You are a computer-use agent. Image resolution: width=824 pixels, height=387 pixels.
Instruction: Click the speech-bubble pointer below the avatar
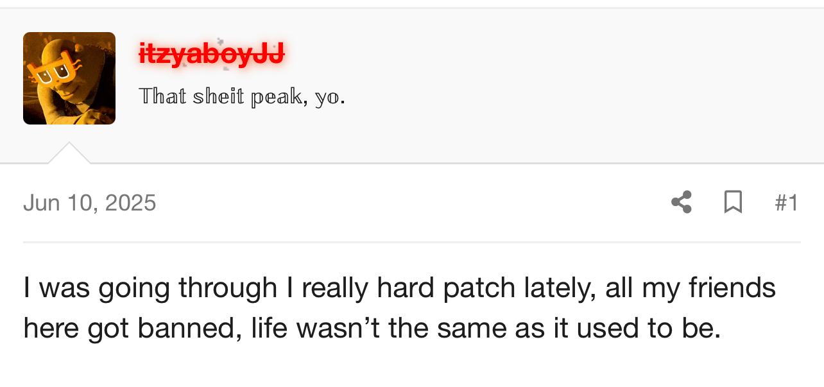pyautogui.click(x=69, y=154)
